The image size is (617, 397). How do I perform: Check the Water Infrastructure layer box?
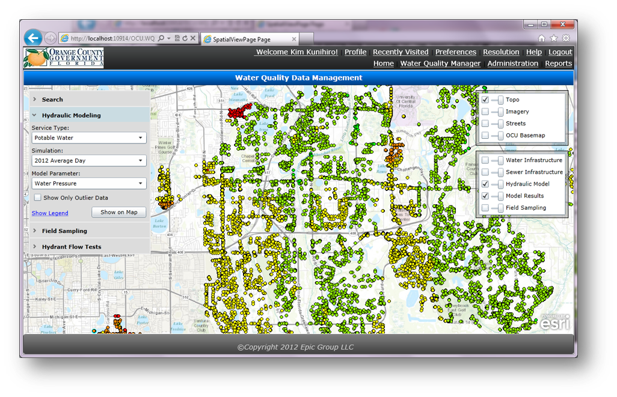point(485,160)
